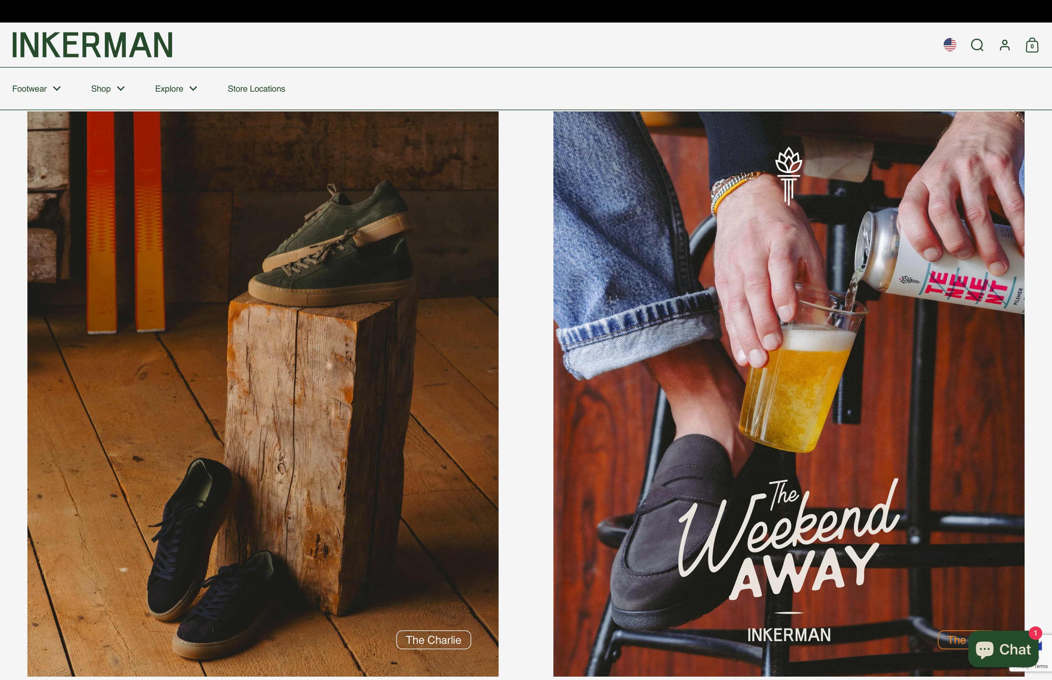1052x680 pixels.
Task: Click the INKERMAN logo in the header
Action: coord(92,45)
